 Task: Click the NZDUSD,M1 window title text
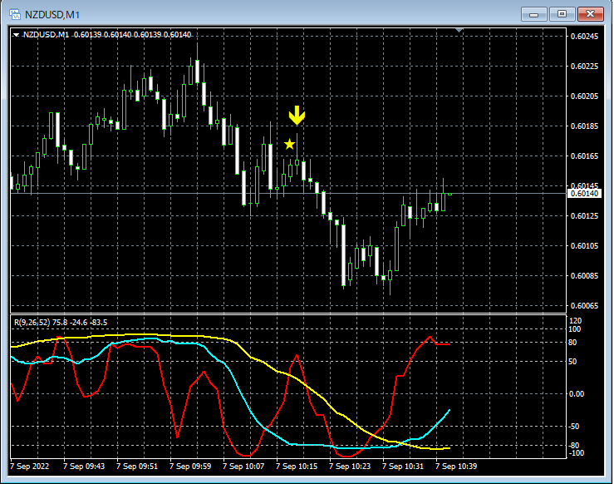[x=52, y=15]
